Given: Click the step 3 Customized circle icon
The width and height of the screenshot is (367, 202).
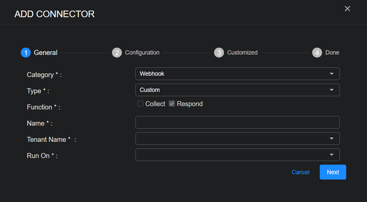Looking at the screenshot, I should point(219,53).
